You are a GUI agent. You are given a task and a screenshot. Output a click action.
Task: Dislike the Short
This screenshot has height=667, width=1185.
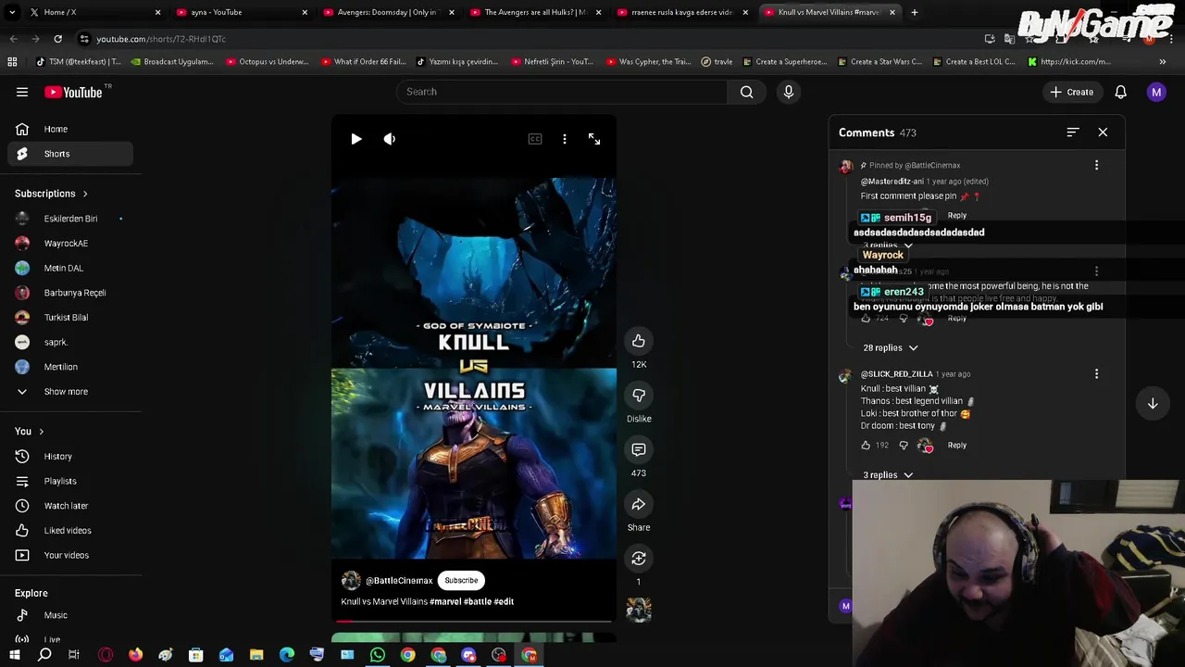pos(639,396)
